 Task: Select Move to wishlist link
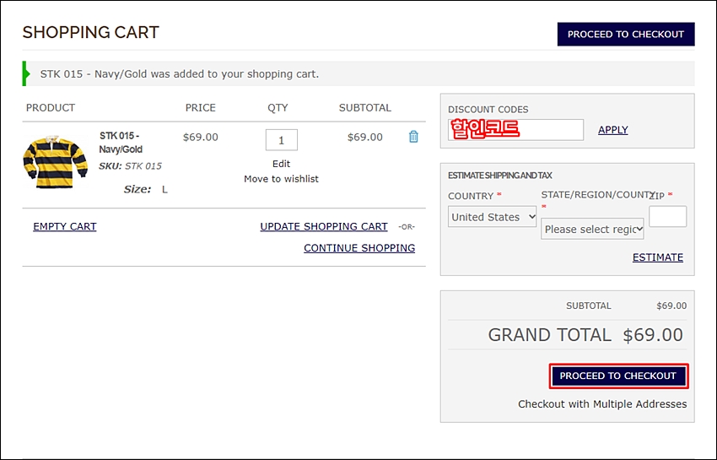tap(281, 179)
